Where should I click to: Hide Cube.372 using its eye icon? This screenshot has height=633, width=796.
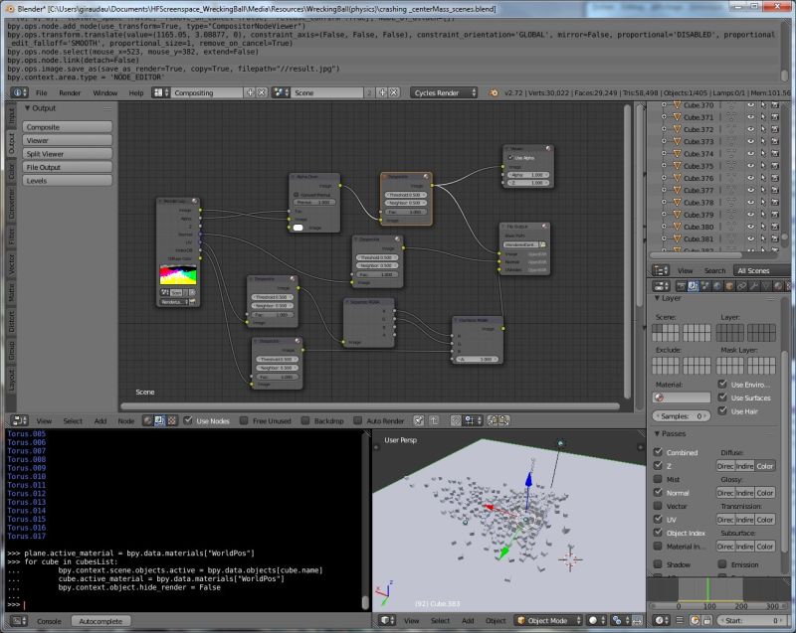751,130
